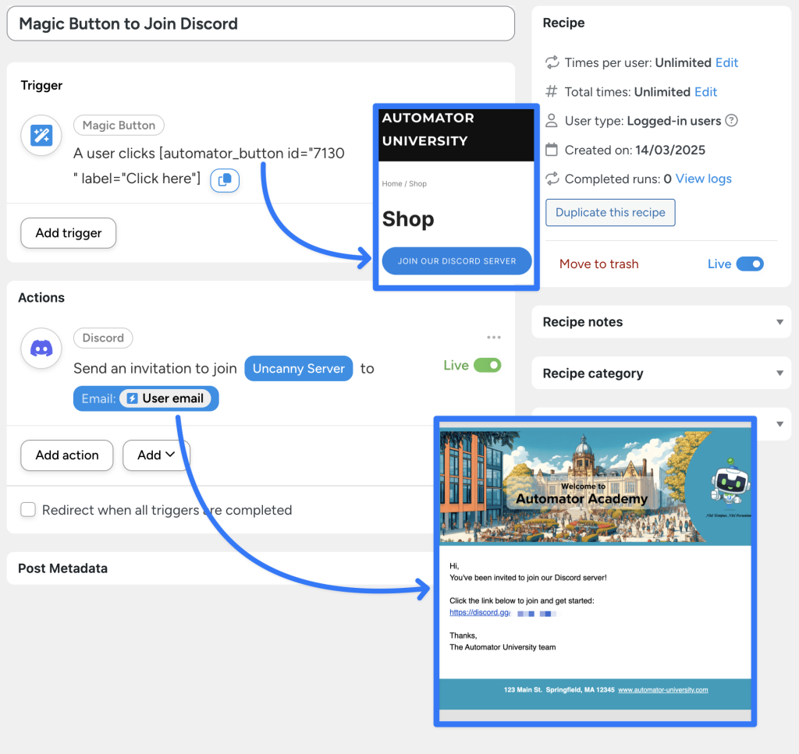Screen dimensions: 799x754
Task: Click the Discord action icon
Action: (41, 349)
